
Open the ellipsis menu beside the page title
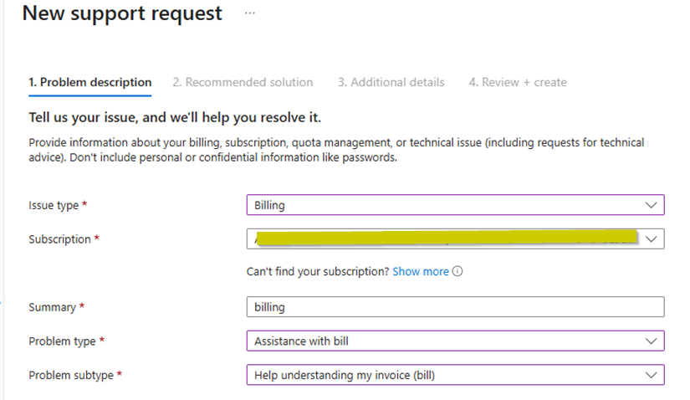point(249,14)
